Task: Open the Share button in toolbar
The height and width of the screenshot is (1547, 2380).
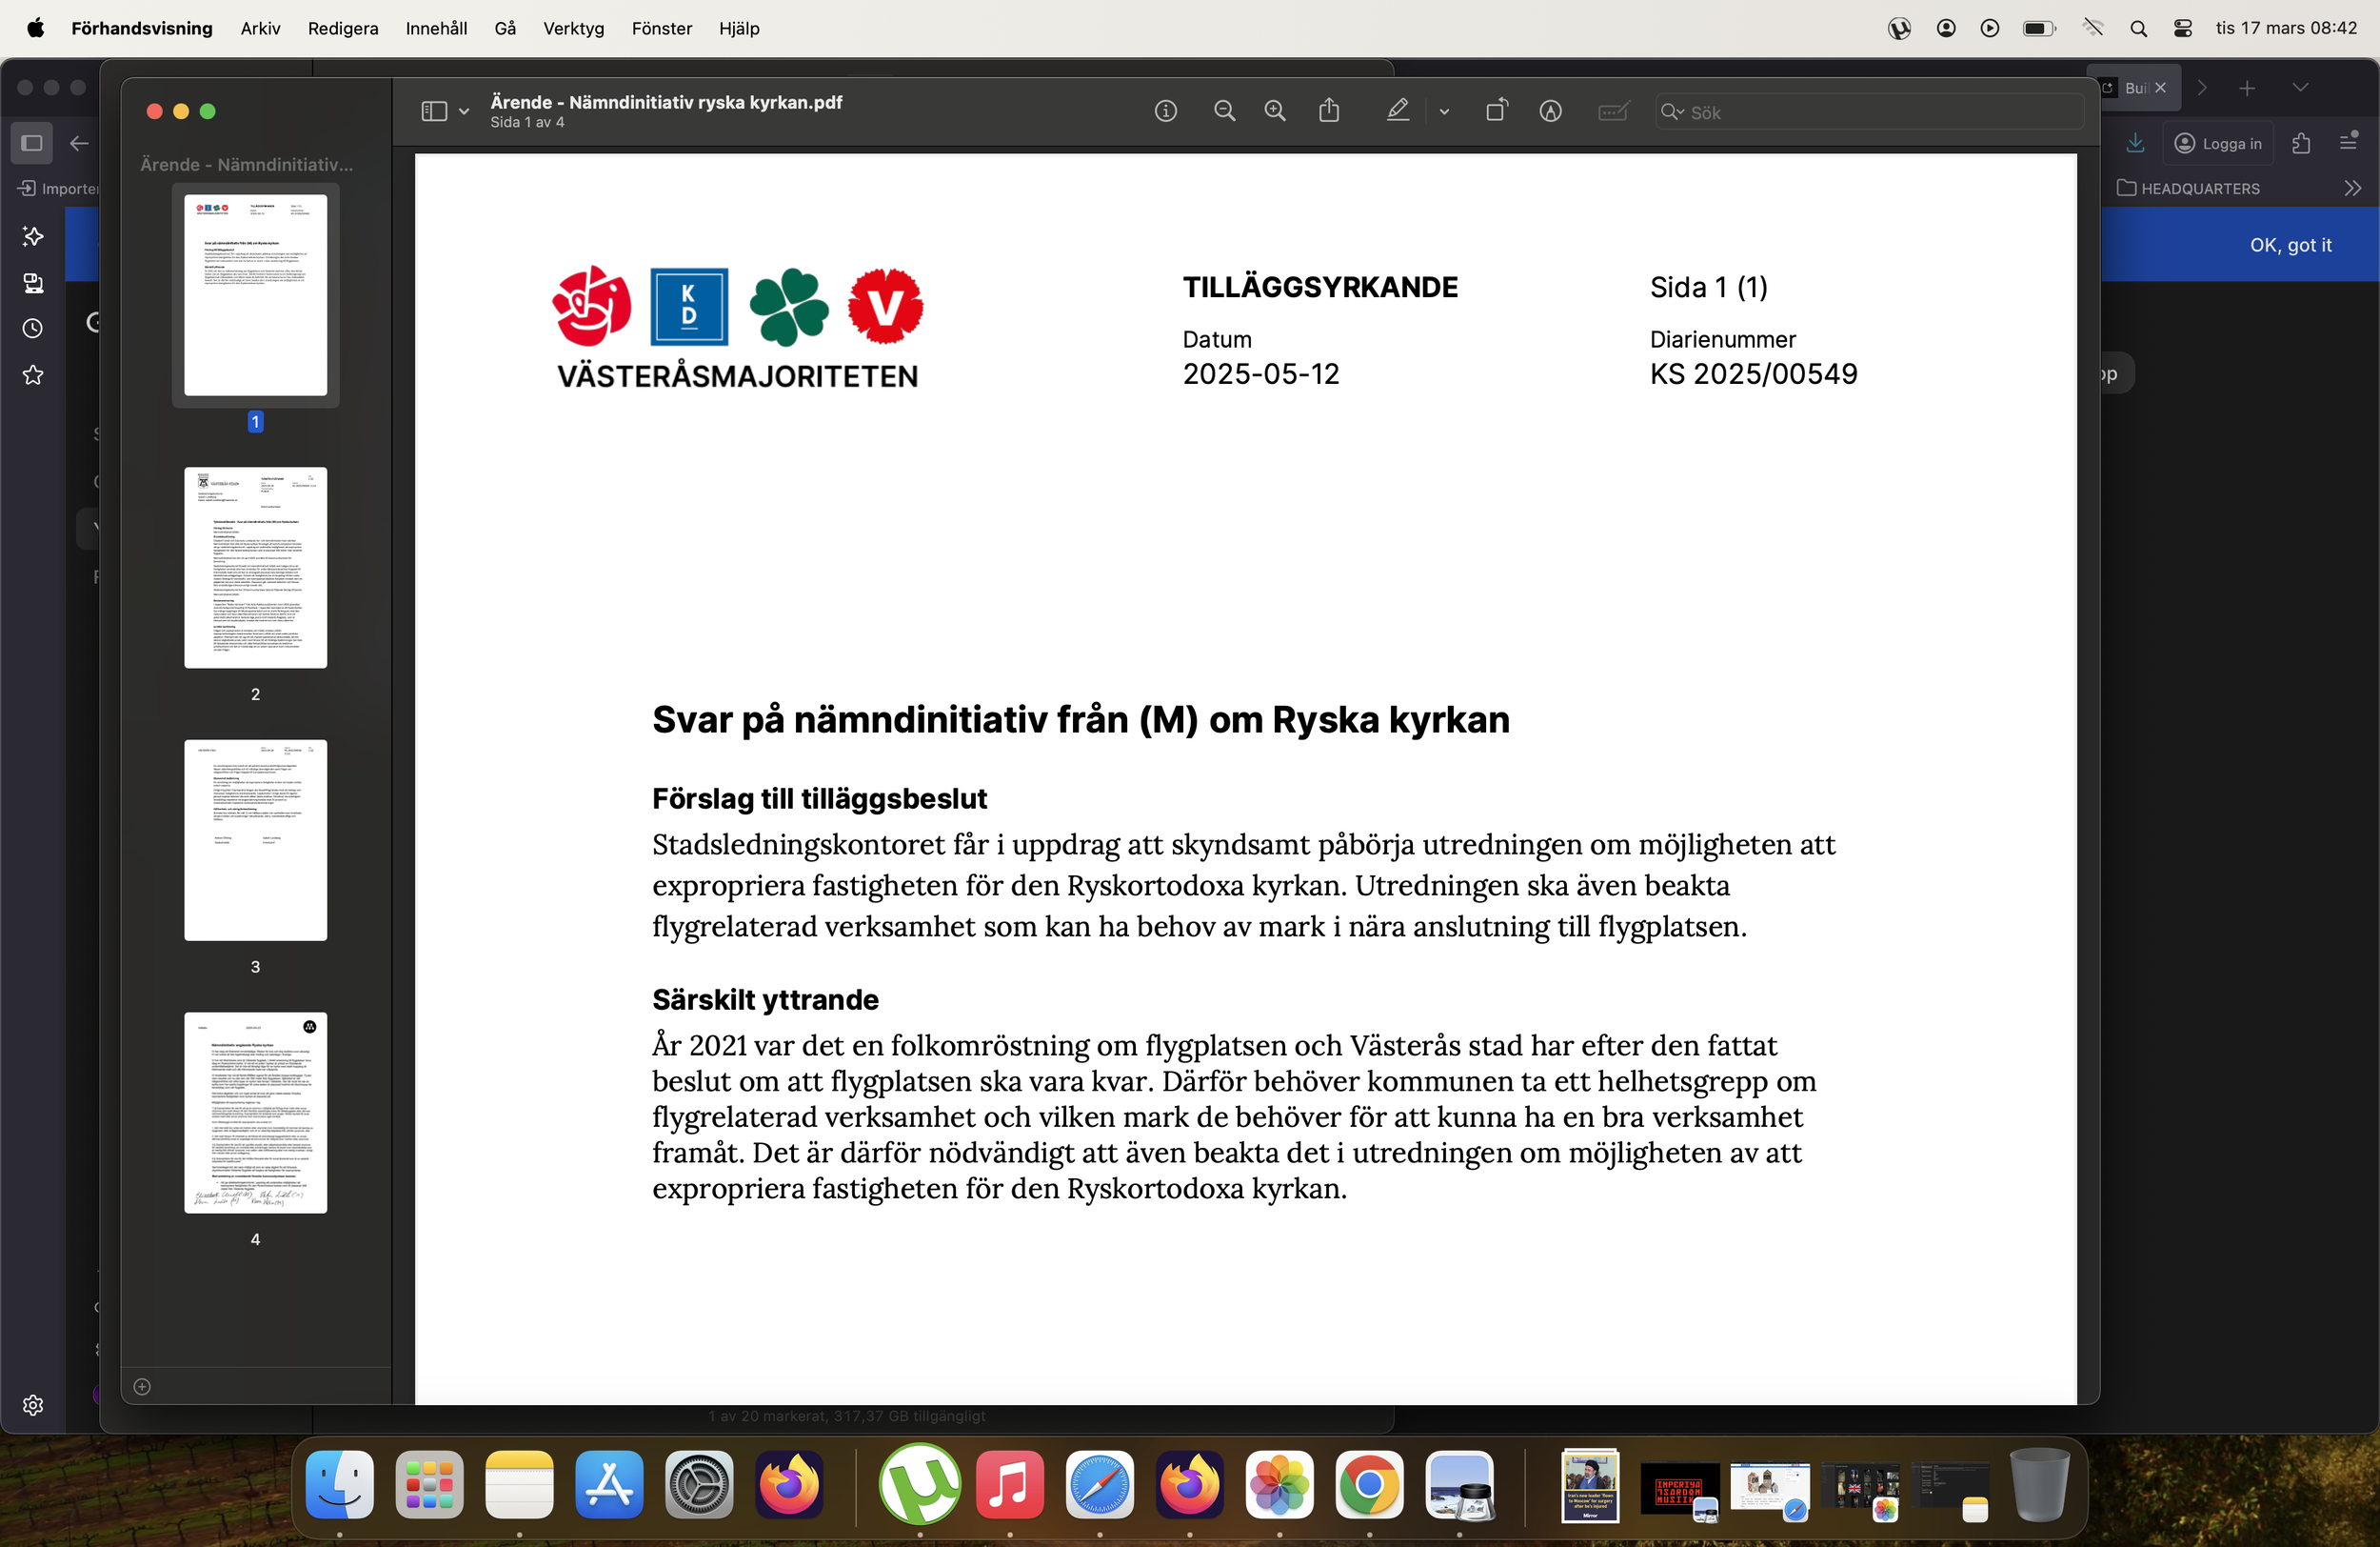Action: [1329, 111]
